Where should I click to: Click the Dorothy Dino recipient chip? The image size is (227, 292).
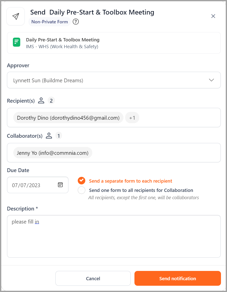click(x=68, y=118)
